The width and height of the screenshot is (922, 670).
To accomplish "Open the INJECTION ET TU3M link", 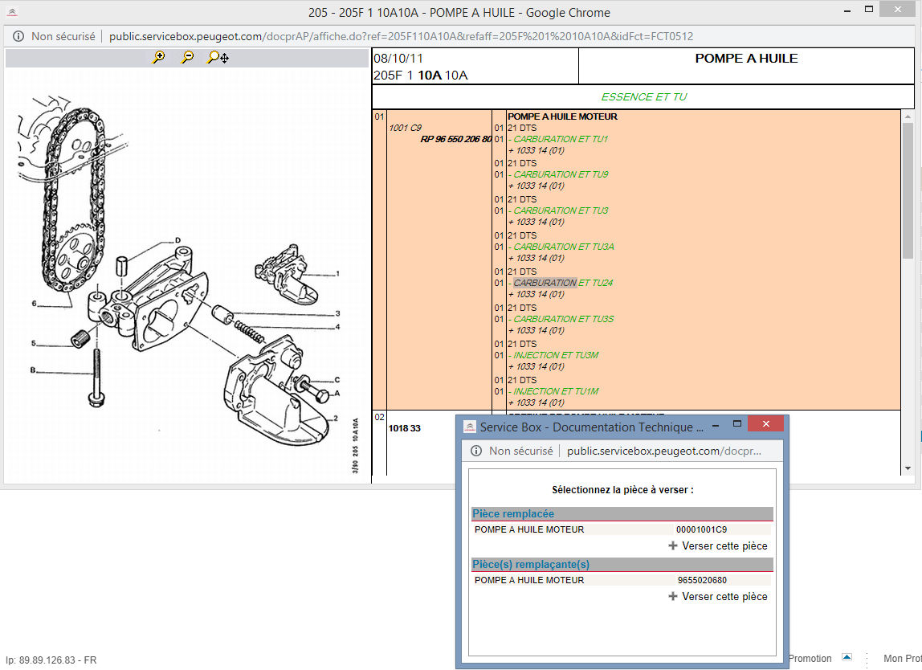I will pos(556,355).
